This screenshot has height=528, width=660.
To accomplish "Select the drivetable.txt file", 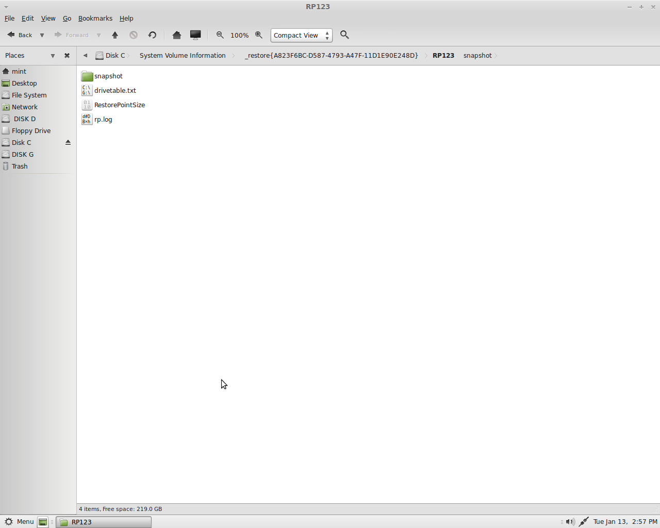I will point(109,90).
